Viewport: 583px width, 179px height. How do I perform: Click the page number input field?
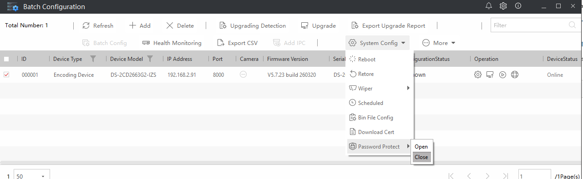pos(534,175)
